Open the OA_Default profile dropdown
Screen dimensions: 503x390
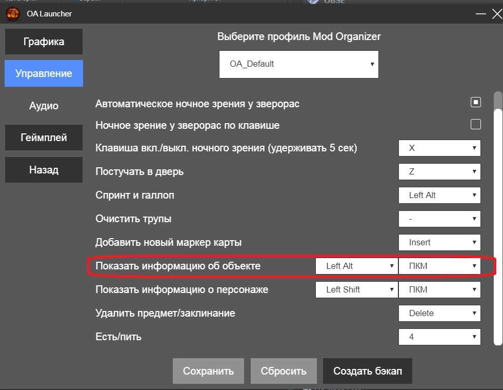(298, 64)
